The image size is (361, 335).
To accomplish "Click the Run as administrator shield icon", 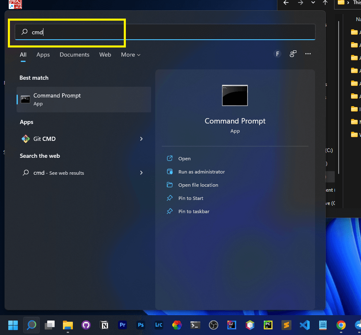I will coord(170,172).
